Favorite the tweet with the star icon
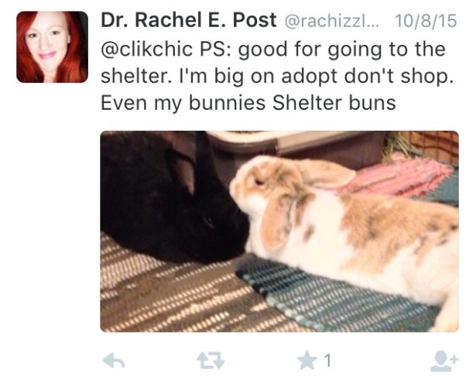 pos(307,360)
